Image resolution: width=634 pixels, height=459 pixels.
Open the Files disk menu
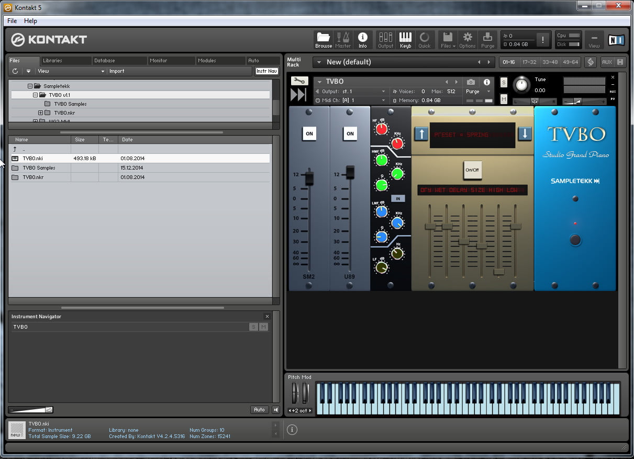448,40
